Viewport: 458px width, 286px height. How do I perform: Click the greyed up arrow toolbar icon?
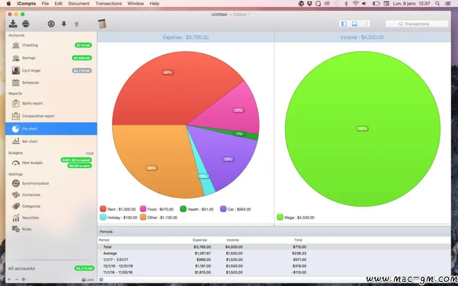point(77,24)
